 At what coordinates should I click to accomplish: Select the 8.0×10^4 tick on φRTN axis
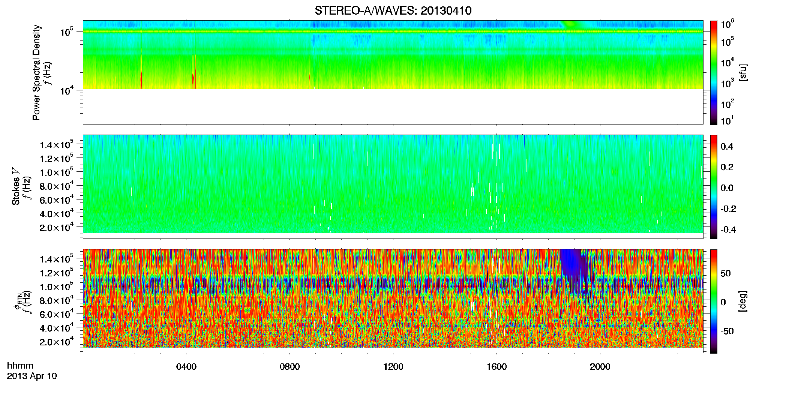tap(57, 300)
